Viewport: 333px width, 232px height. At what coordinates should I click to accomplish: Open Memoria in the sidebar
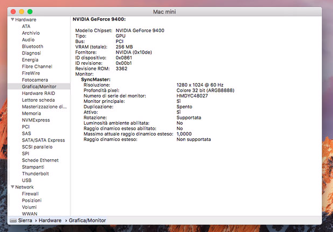point(32,114)
